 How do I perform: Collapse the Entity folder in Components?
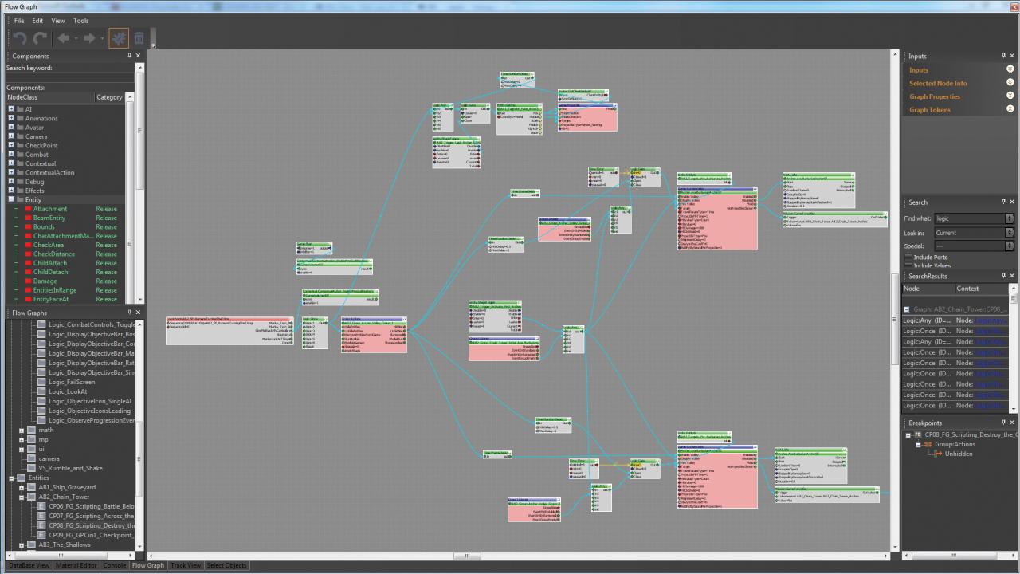pyautogui.click(x=11, y=199)
